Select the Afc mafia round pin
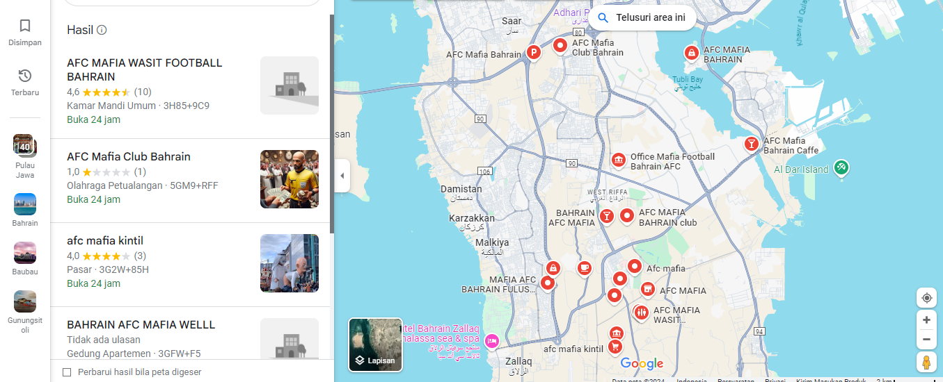 pyautogui.click(x=634, y=267)
